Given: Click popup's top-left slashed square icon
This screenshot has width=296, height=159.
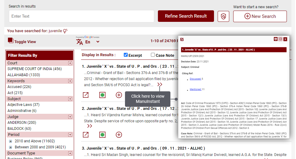Looking at the screenshot, I should 182,39.
